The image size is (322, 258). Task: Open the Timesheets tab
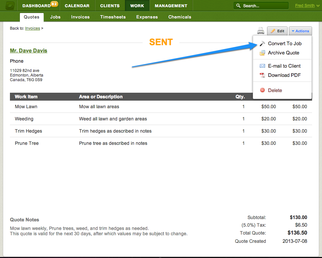113,17
